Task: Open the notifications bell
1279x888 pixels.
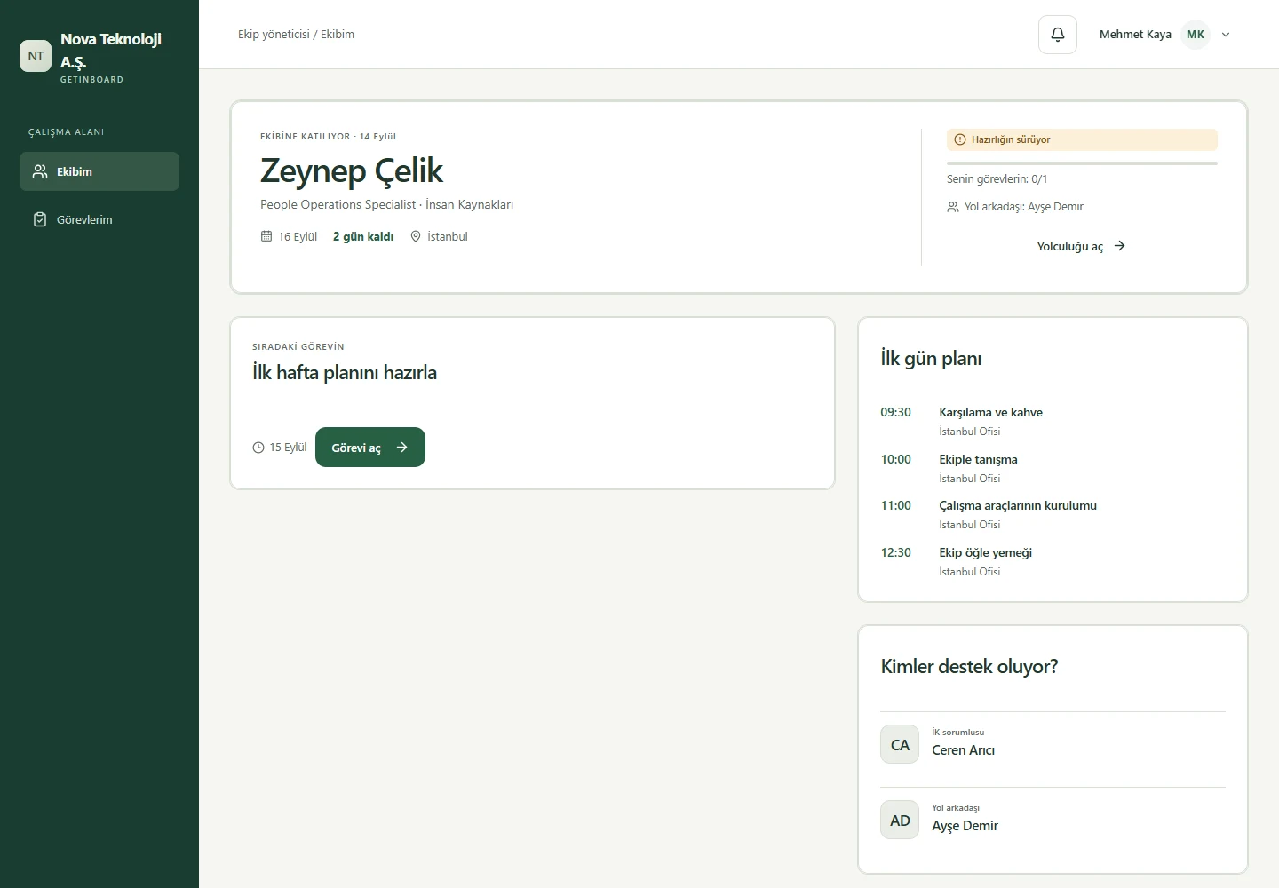Action: [x=1058, y=35]
